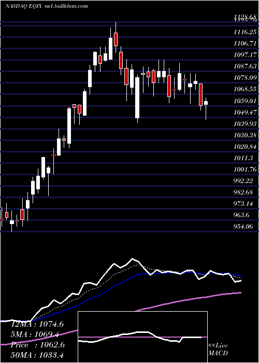Click the 954.06 price axis label
This screenshot has height=363, width=259.
coord(244,227)
